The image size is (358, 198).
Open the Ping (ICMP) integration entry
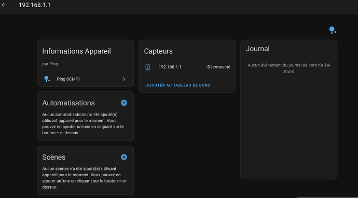pos(86,79)
